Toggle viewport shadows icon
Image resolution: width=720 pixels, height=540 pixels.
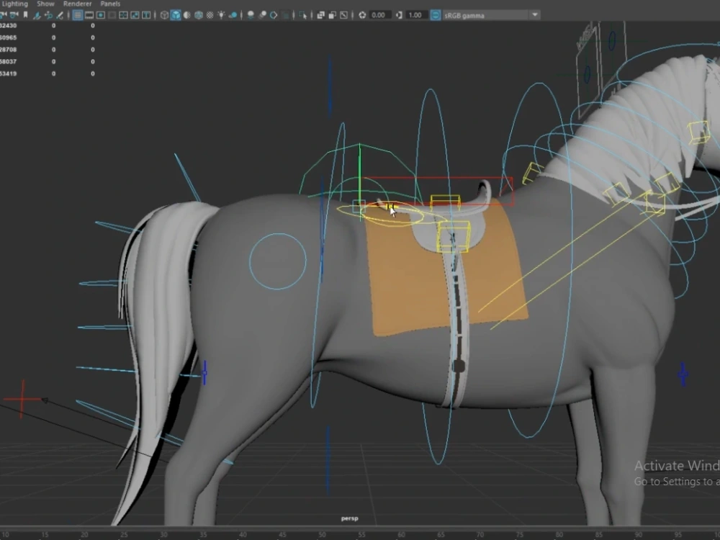coord(233,15)
